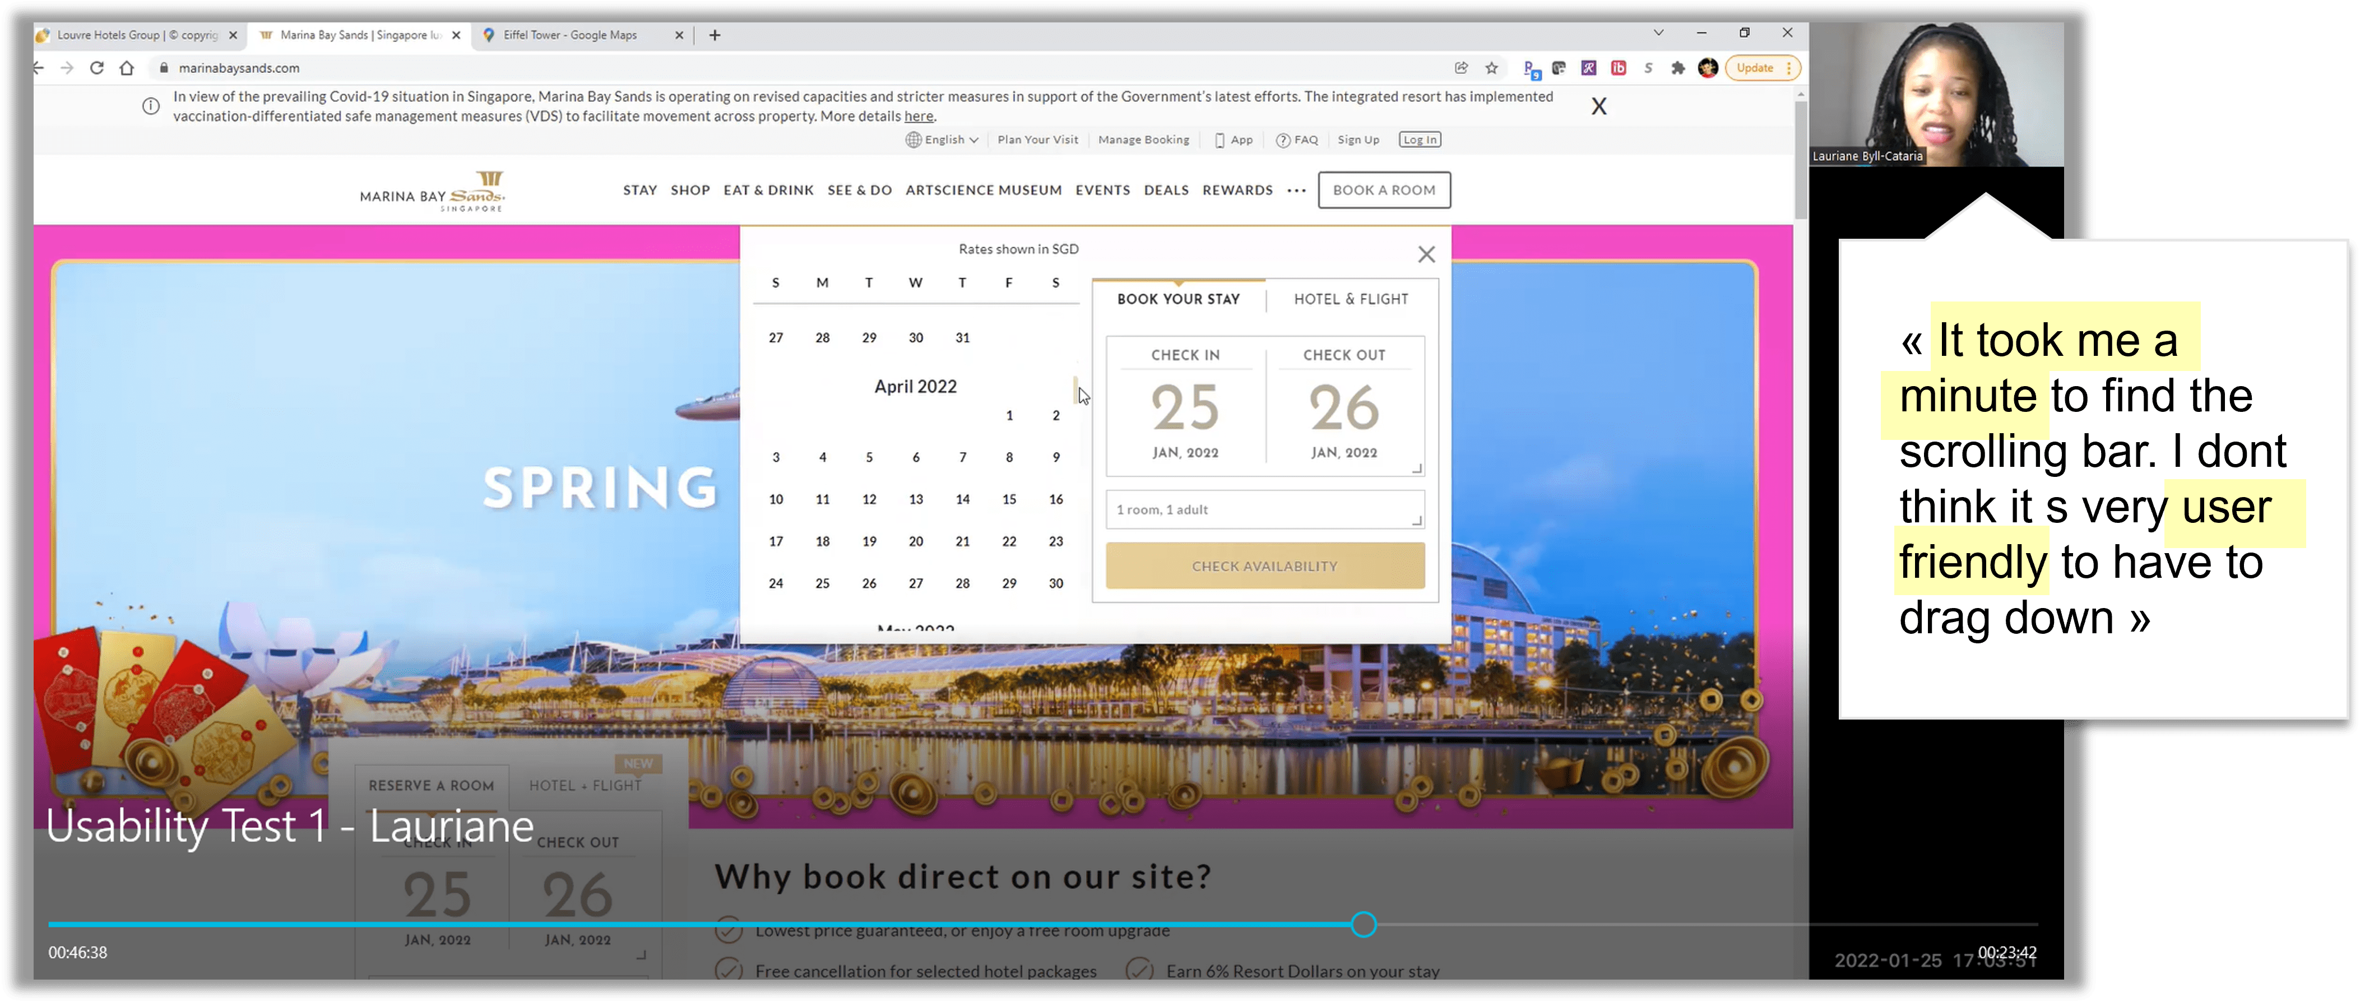Click the RESERVE A ROOM tab on hero
The width and height of the screenshot is (2360, 1002).
pos(430,786)
